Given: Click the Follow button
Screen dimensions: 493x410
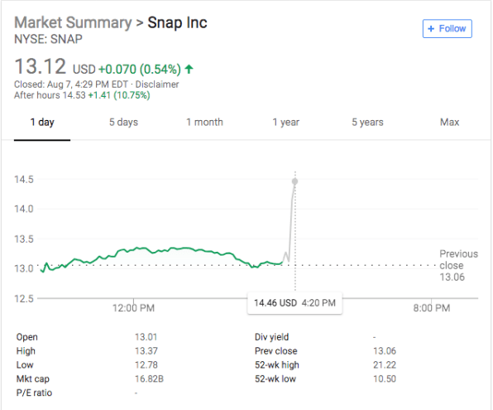Looking at the screenshot, I should click(448, 29).
